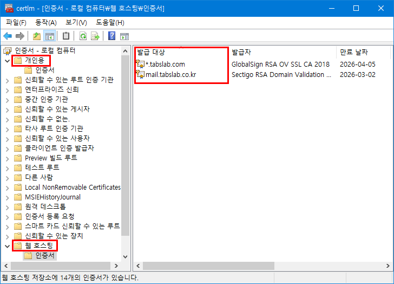Click list pane horizontal scroll left arrow
Viewport: 394px width, 284px height.
point(138,266)
